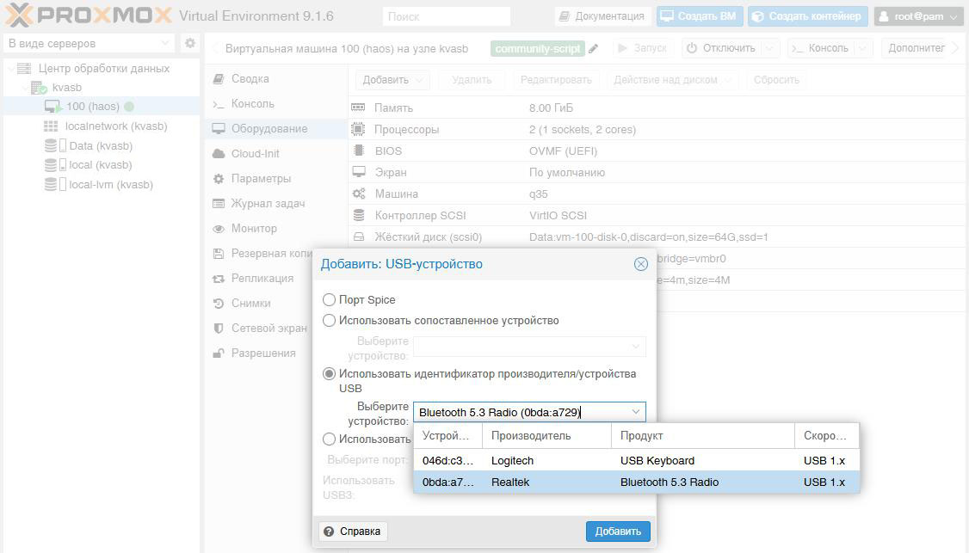Collapse the kvasb node in the tree
The width and height of the screenshot is (969, 553).
25,88
